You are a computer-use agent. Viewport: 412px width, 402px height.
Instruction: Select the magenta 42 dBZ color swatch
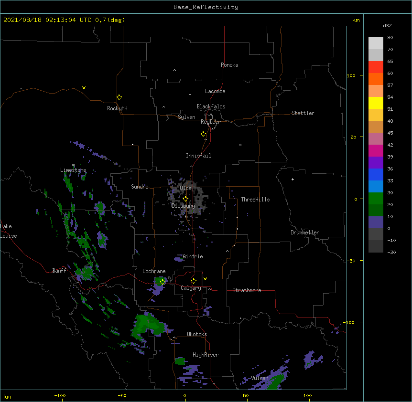[376, 150]
